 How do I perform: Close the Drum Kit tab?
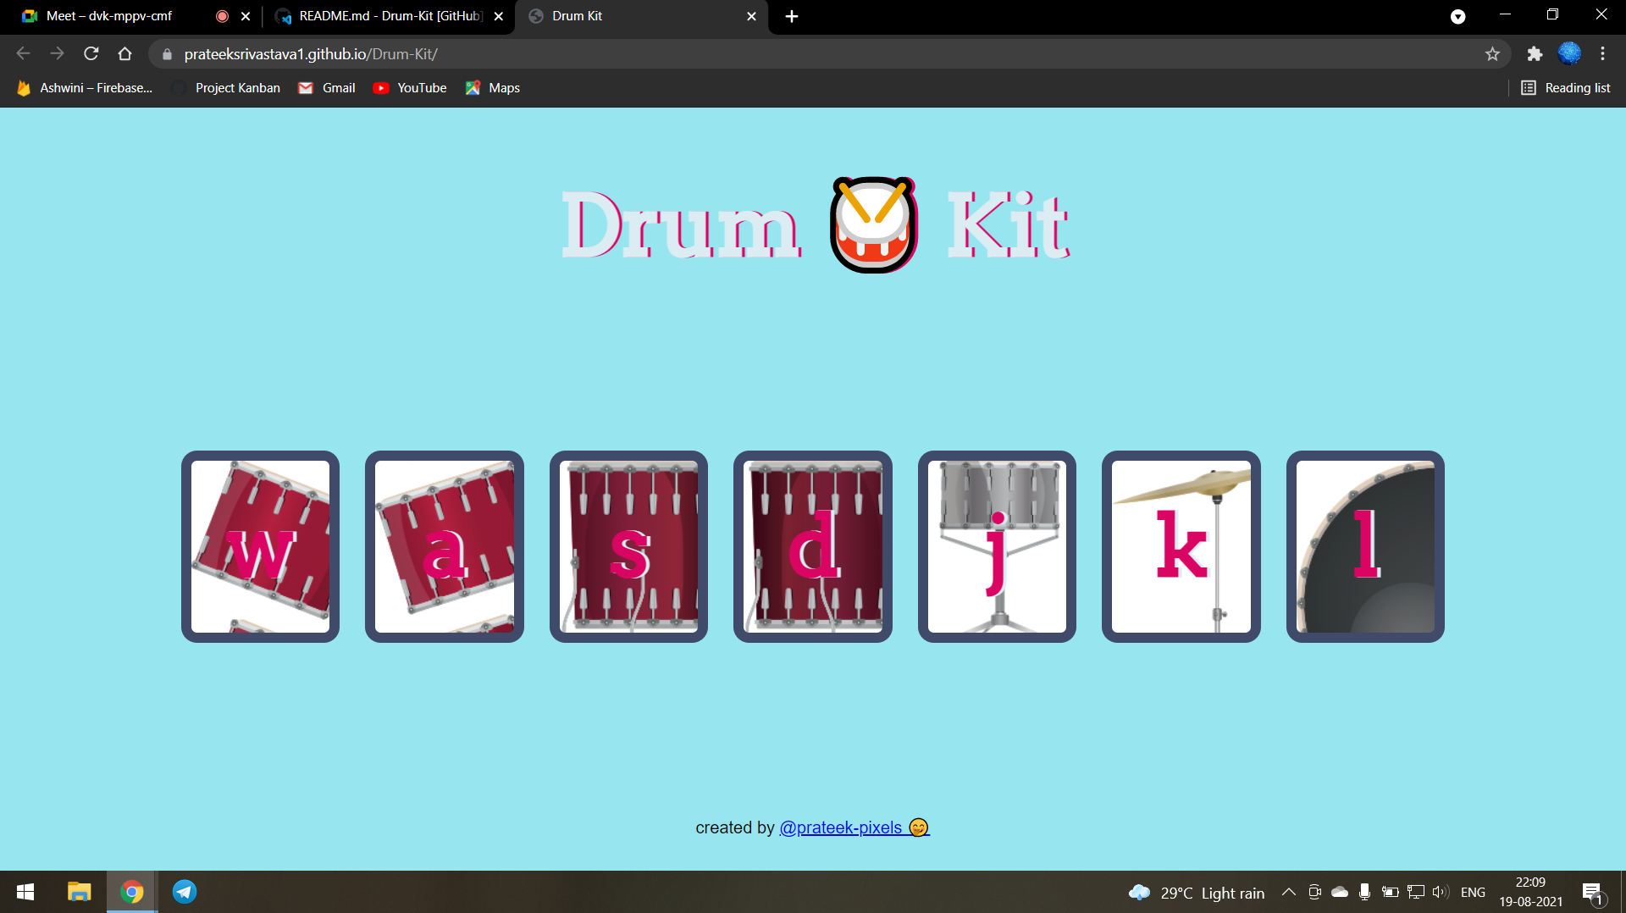(x=751, y=16)
